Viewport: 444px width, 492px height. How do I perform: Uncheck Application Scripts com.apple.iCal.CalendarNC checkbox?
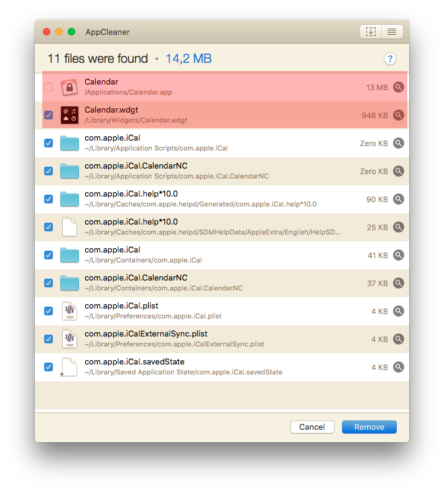[x=49, y=171]
